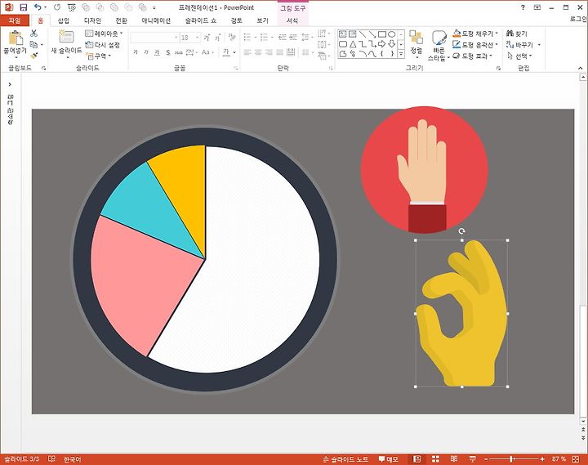Toggle Bold formatting button
This screenshot has width=588, height=465.
click(136, 52)
